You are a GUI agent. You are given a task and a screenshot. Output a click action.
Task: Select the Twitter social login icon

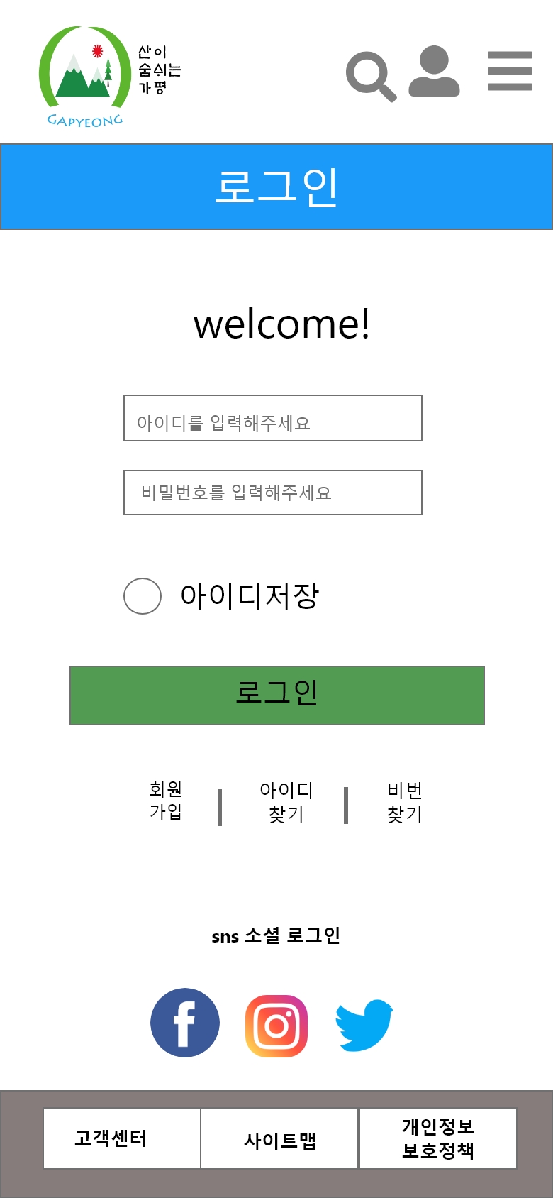pos(364,1023)
